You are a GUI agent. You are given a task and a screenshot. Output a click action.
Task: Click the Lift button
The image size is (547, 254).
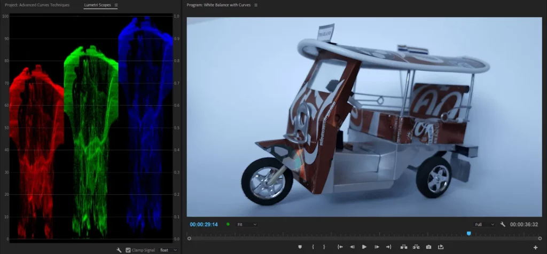pyautogui.click(x=404, y=247)
